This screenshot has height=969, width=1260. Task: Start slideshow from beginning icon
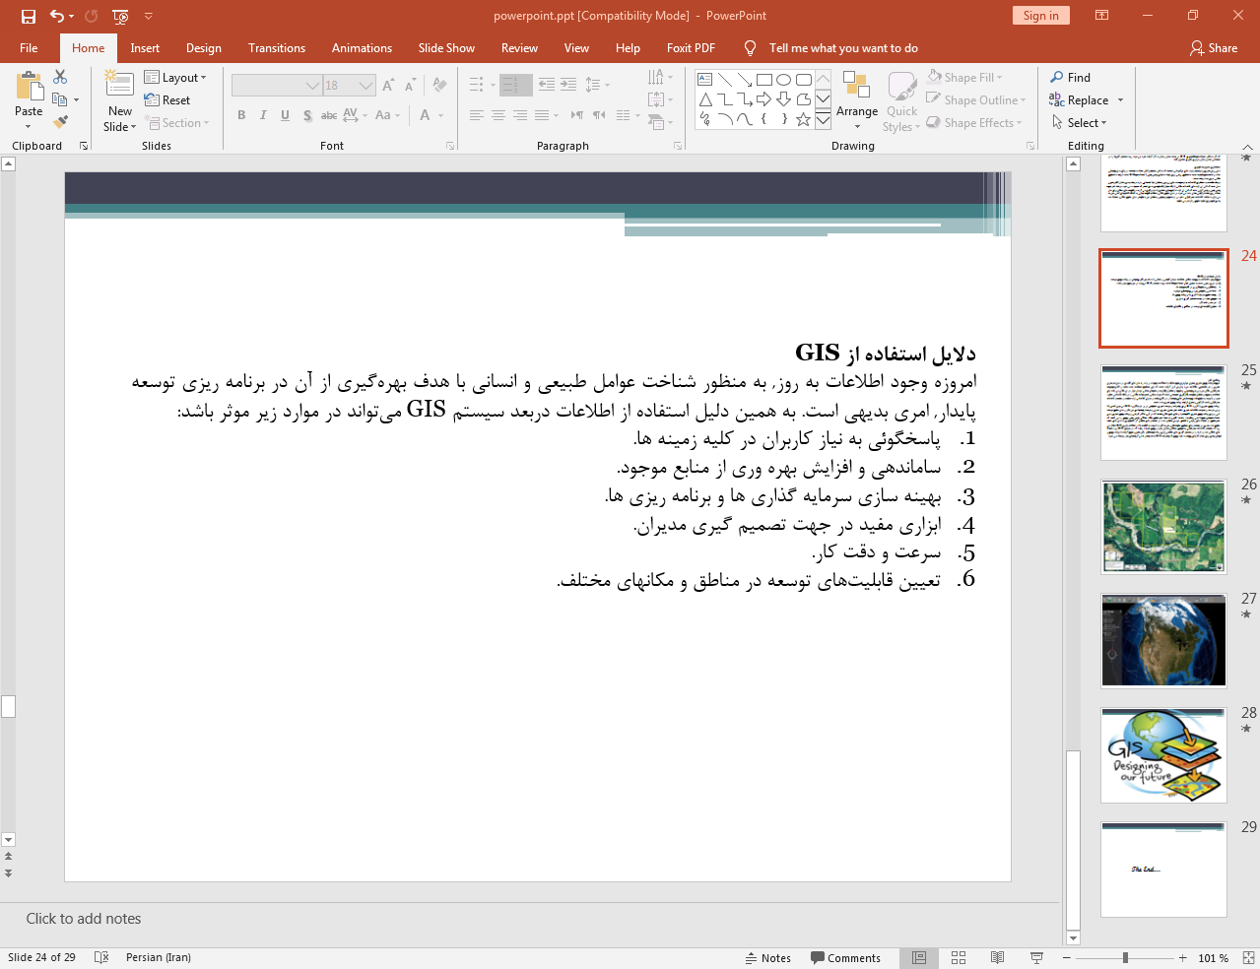(x=120, y=16)
